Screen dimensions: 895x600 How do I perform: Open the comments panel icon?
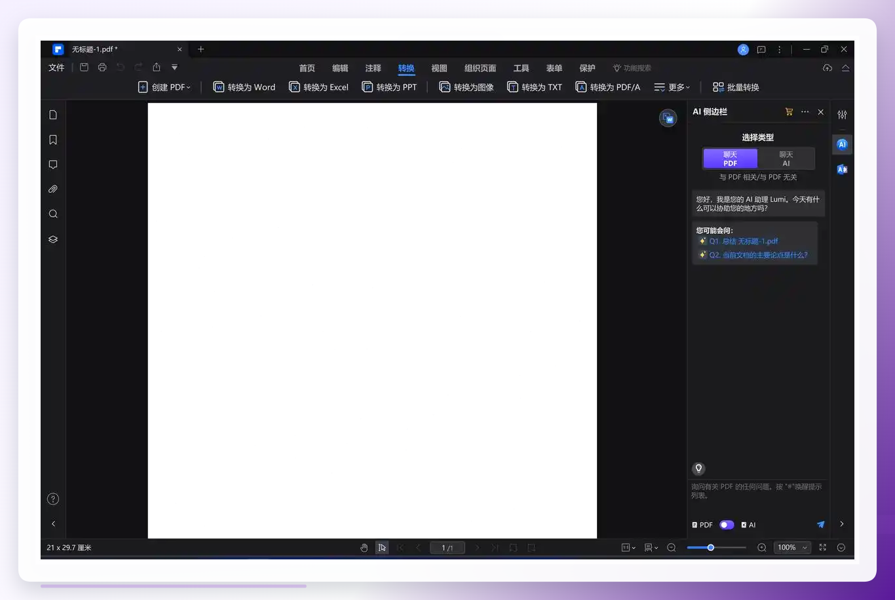(53, 164)
